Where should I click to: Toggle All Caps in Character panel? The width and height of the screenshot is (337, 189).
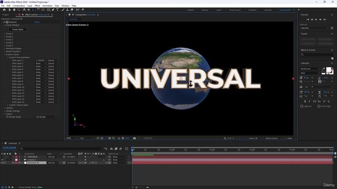click(314, 101)
